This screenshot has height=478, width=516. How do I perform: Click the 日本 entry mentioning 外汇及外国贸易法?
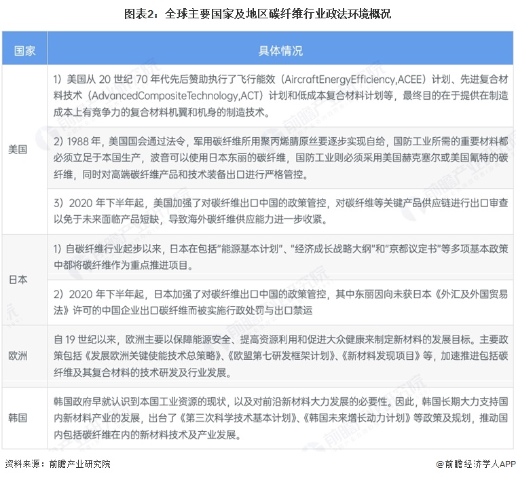click(280, 302)
